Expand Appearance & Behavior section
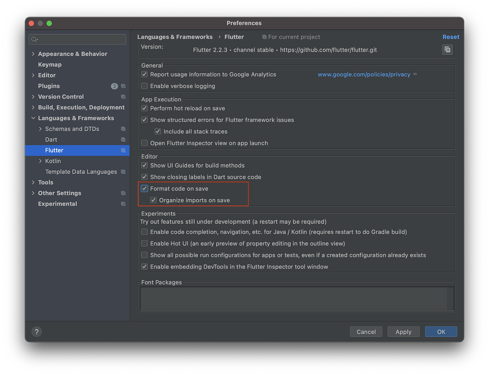 click(33, 54)
